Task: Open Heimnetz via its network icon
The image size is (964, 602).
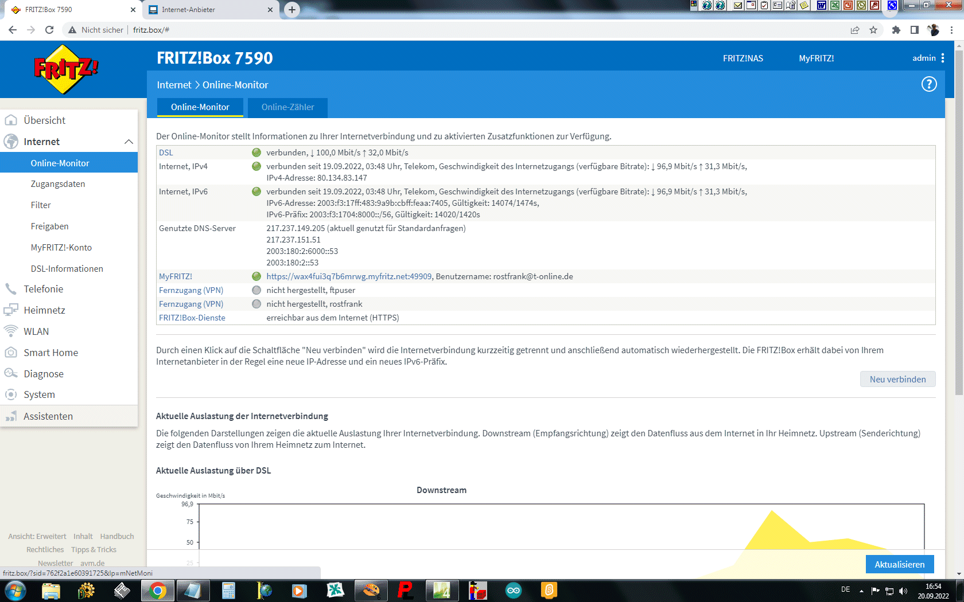Action: click(x=11, y=310)
